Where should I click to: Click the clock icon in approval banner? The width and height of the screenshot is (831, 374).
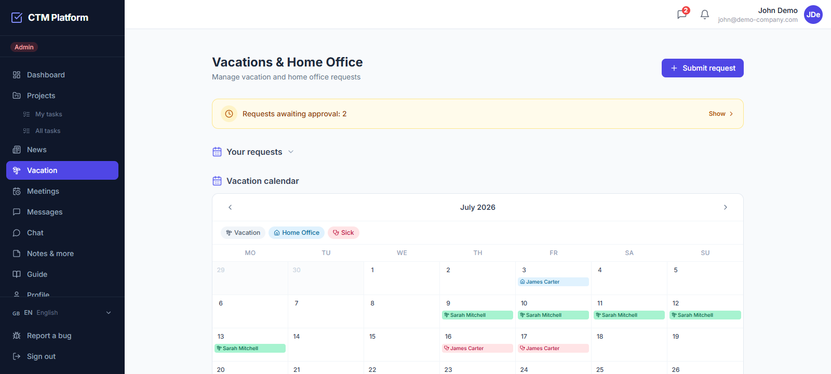pos(229,114)
